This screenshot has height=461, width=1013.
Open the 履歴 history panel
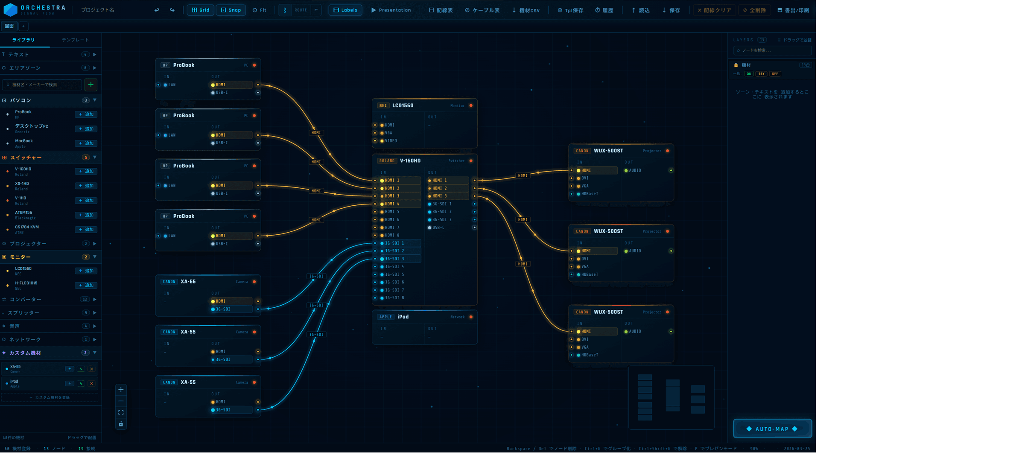click(x=604, y=10)
